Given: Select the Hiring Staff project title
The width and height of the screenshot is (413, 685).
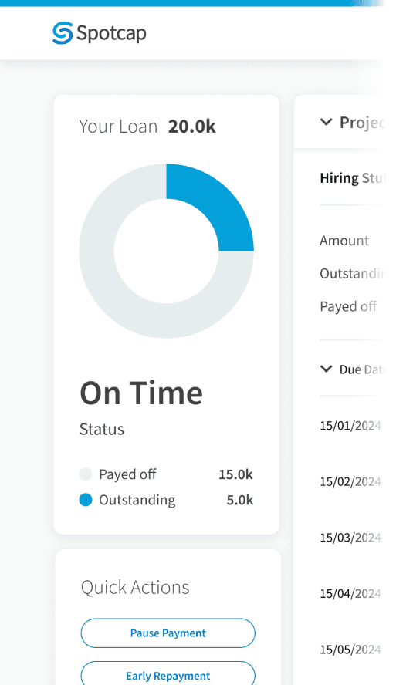Looking at the screenshot, I should pyautogui.click(x=353, y=178).
